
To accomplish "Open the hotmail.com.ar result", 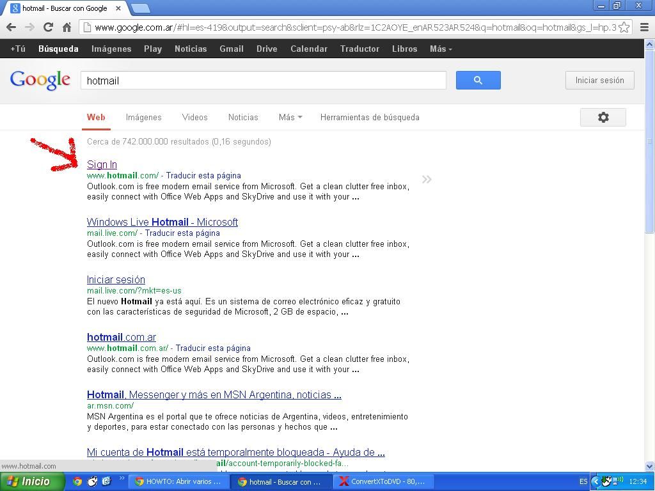I will pos(122,337).
